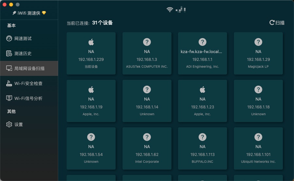Click the question mark icon for 192.168.1.101
This screenshot has height=181, width=294.
258,137
